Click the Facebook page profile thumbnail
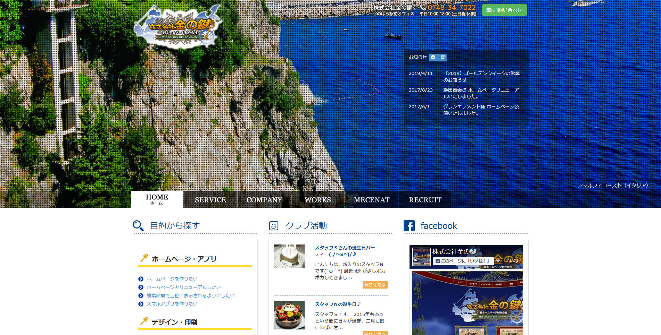Image resolution: width=661 pixels, height=335 pixels. pyautogui.click(x=421, y=257)
